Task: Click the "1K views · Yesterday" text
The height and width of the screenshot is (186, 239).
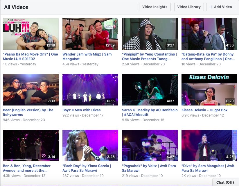Action: tap(19, 64)
